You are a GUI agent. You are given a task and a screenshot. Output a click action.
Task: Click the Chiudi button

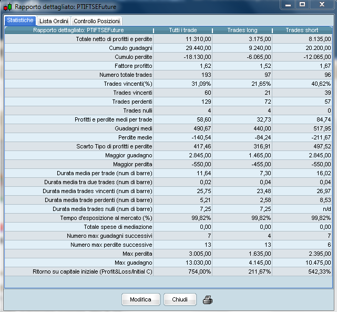180,299
